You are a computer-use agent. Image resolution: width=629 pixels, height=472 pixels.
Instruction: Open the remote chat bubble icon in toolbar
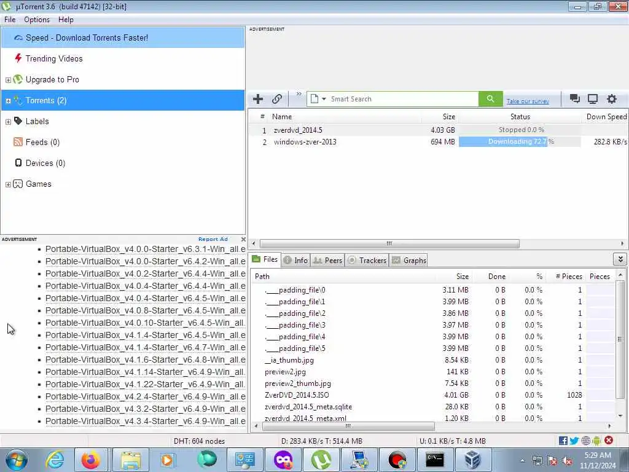point(574,99)
